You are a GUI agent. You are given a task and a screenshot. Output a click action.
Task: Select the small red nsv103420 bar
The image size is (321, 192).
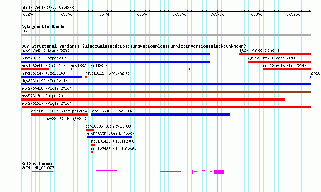93,145
